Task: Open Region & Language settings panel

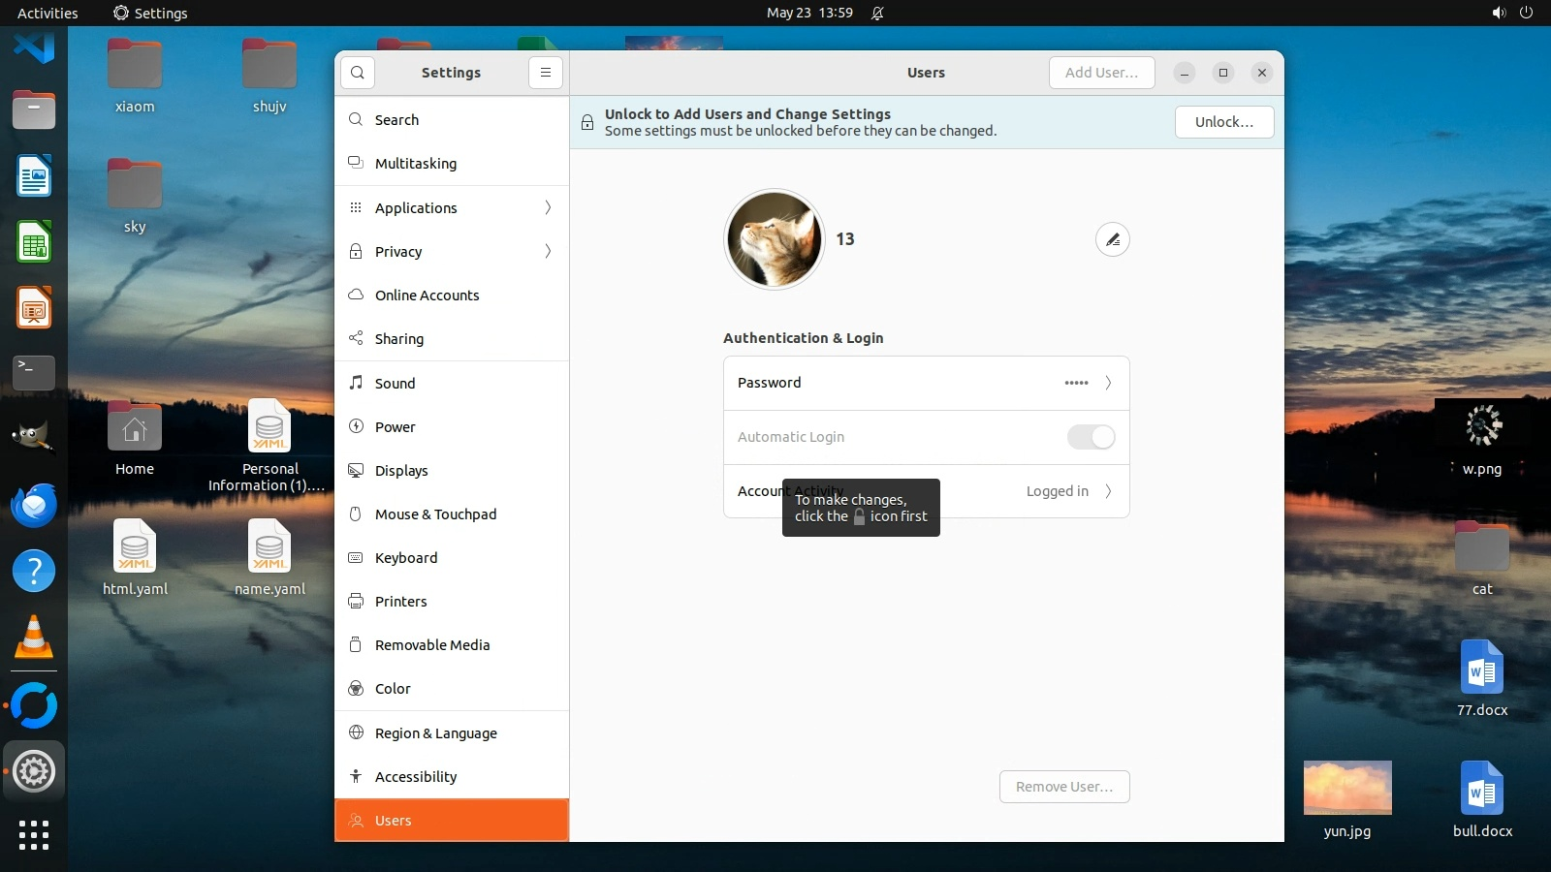Action: 436,733
